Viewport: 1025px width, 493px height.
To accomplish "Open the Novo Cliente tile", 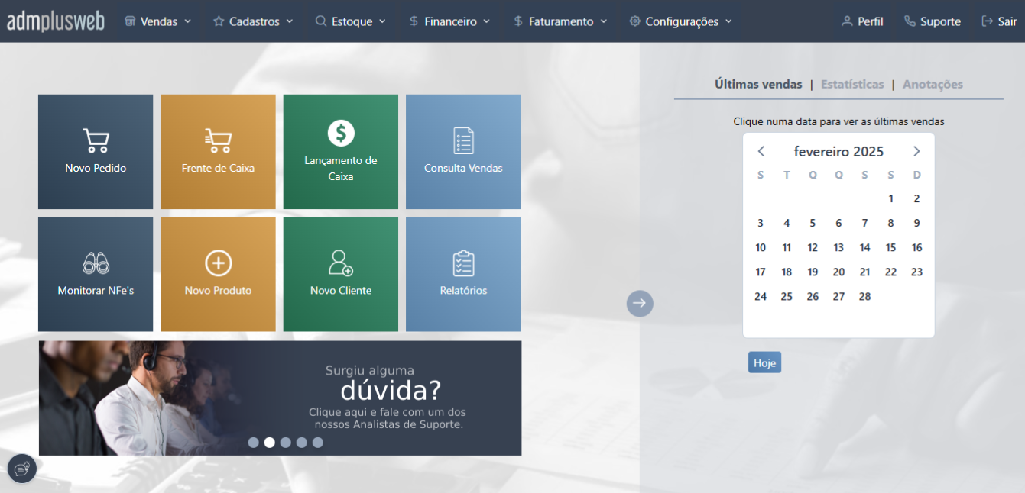I will pos(341,274).
